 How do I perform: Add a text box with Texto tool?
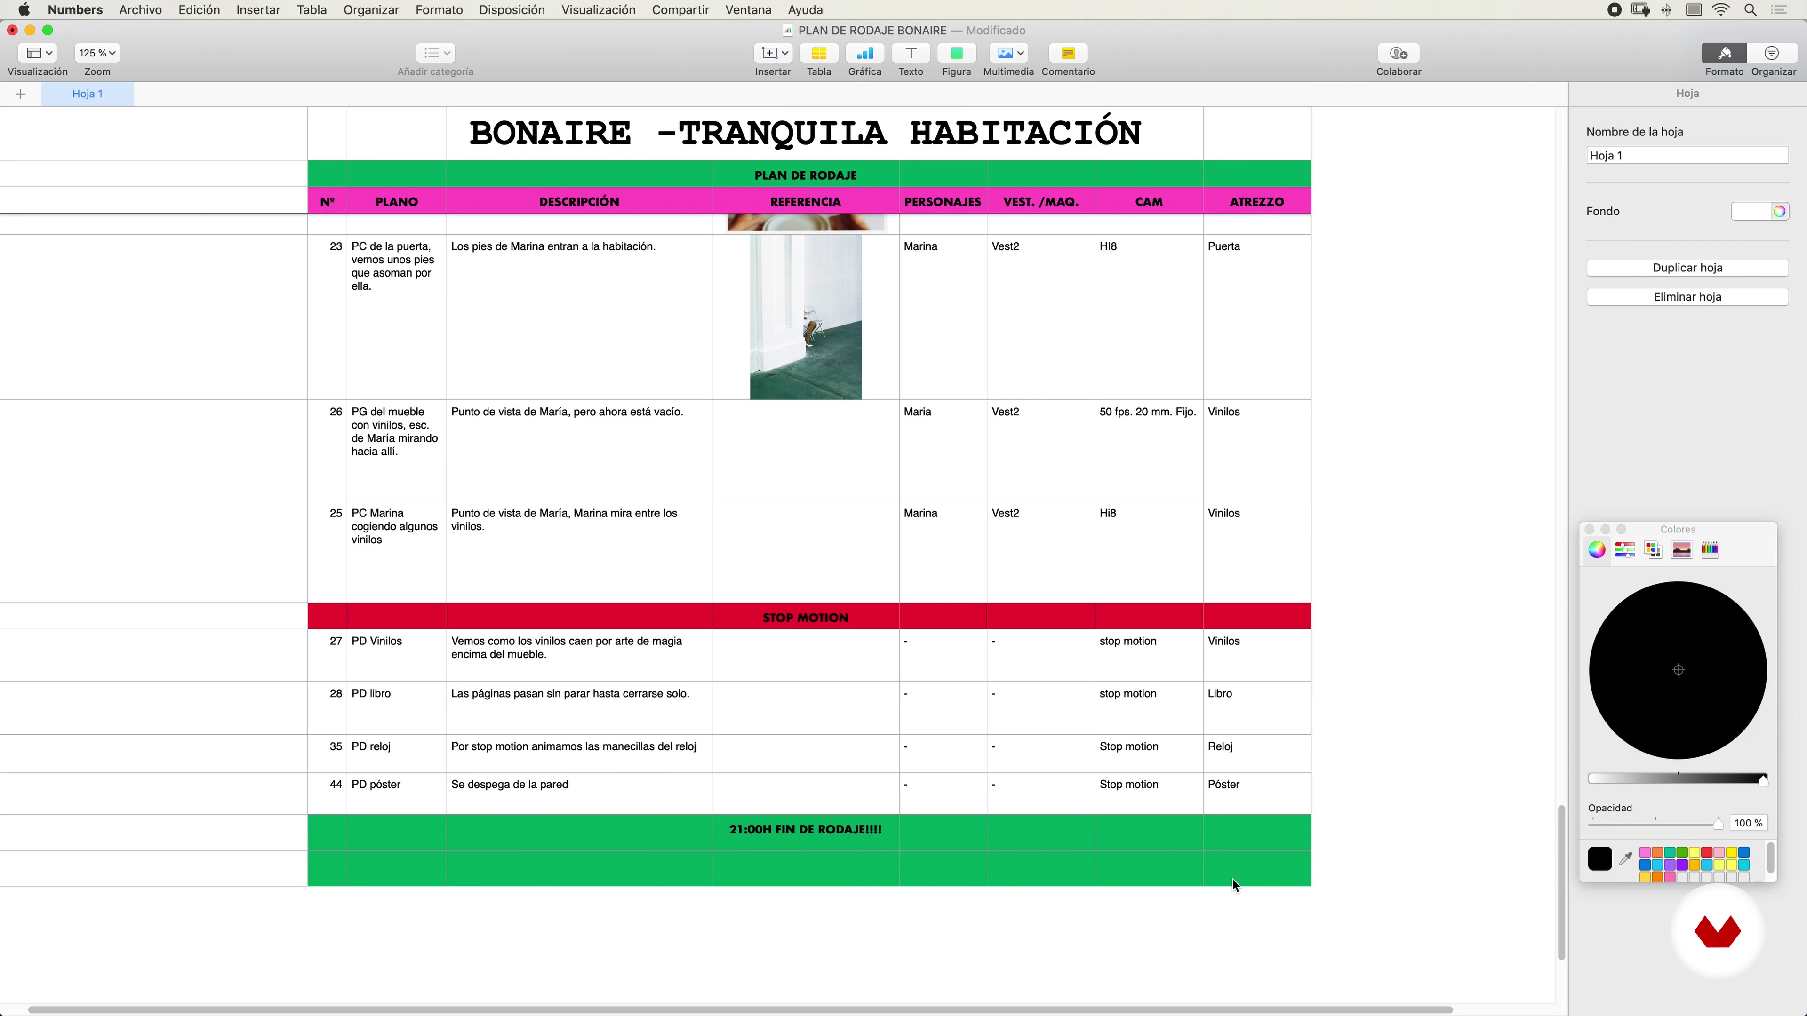tap(911, 53)
